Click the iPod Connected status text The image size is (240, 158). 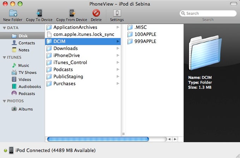point(55,150)
